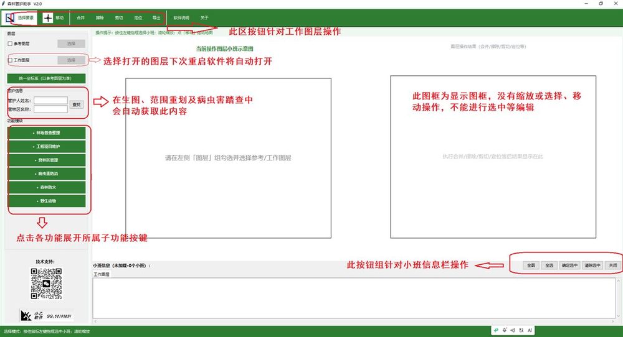Expand the 野生动物 module
This screenshot has width=623, height=337.
[47, 201]
